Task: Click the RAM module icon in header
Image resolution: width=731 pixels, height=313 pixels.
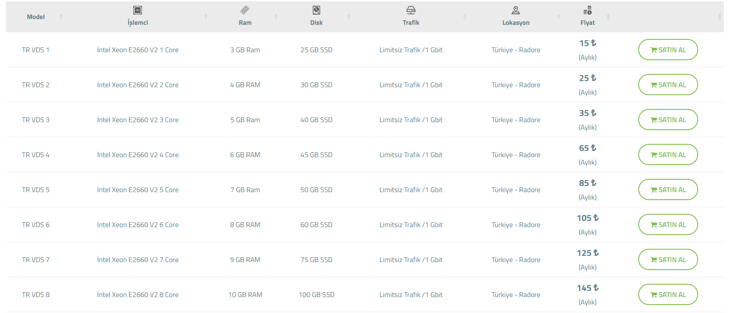Action: click(x=245, y=10)
